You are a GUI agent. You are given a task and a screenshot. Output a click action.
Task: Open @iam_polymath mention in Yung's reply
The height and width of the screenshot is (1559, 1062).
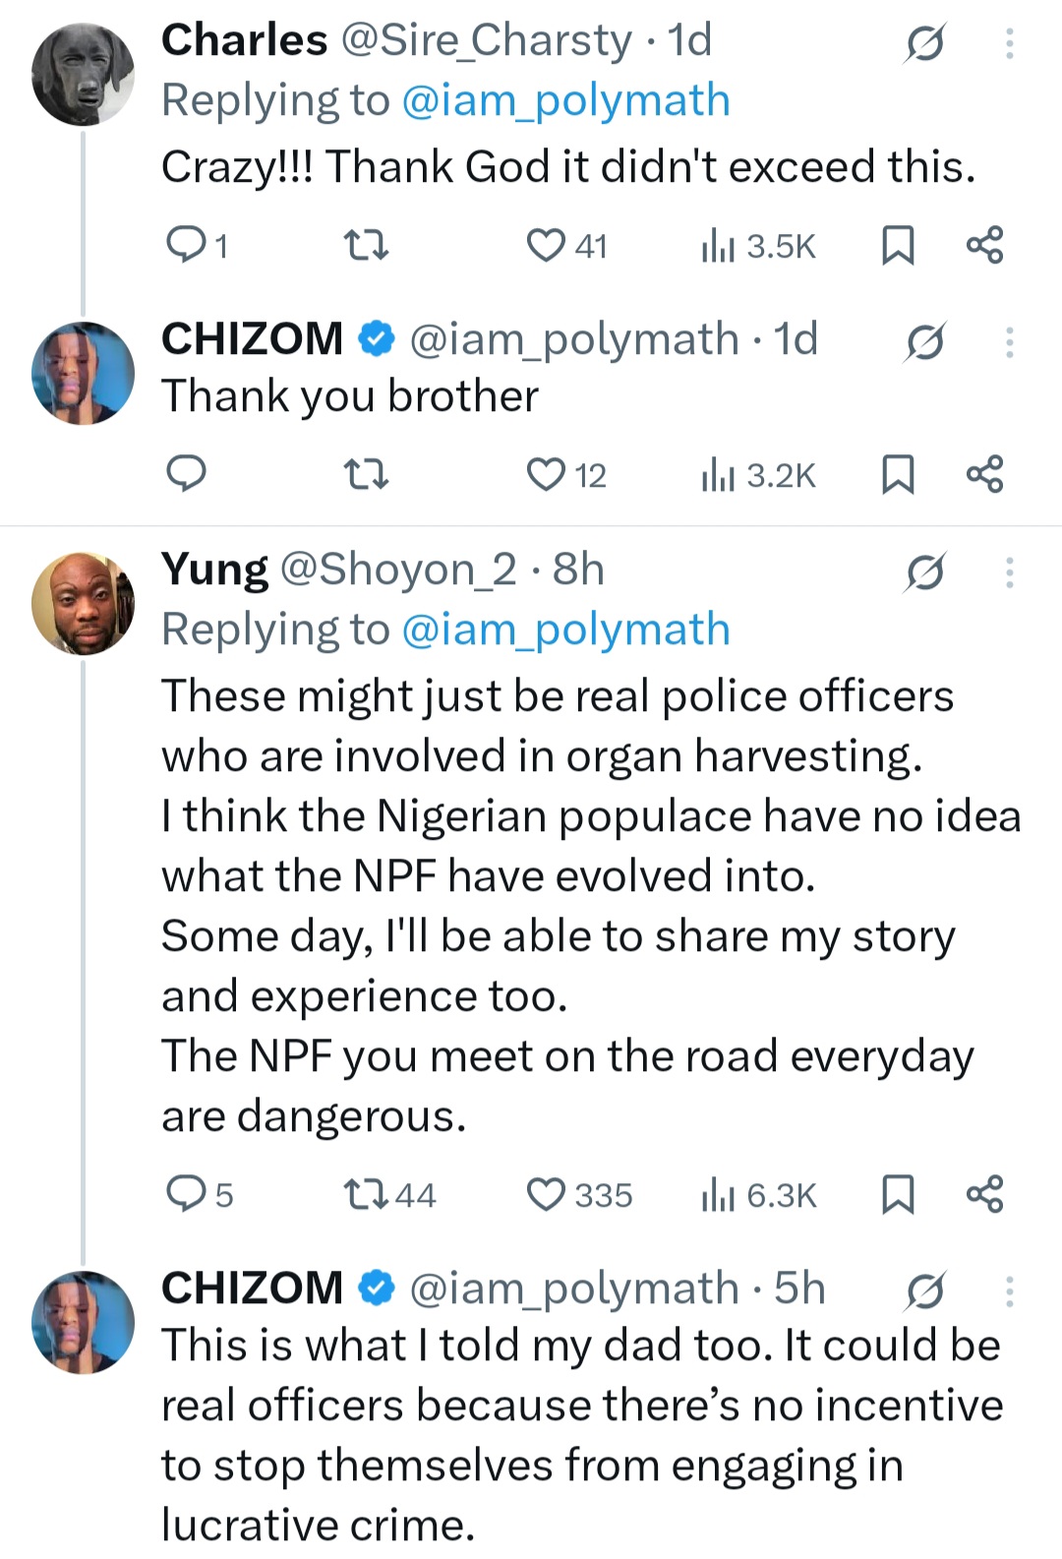[566, 630]
